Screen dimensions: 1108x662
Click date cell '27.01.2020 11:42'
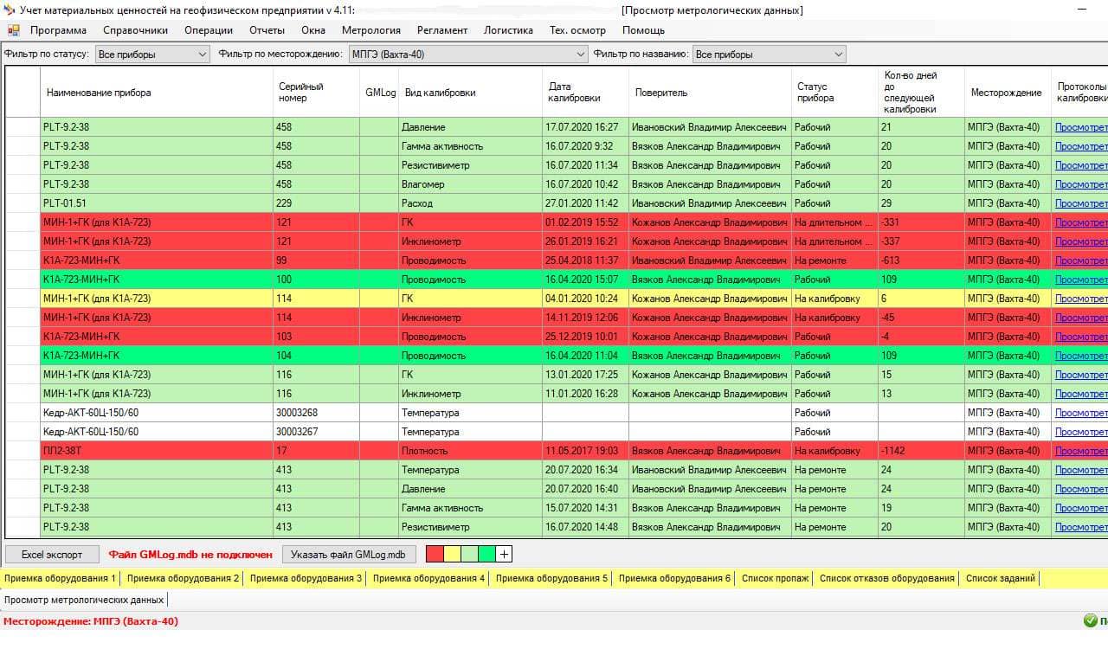pyautogui.click(x=585, y=203)
